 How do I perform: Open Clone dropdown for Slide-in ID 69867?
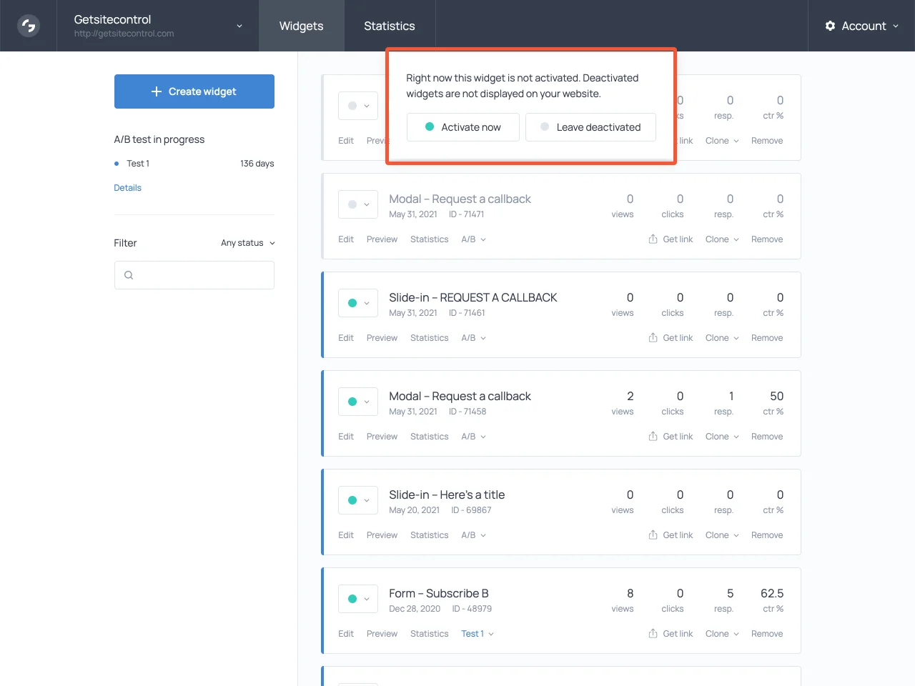tap(722, 535)
